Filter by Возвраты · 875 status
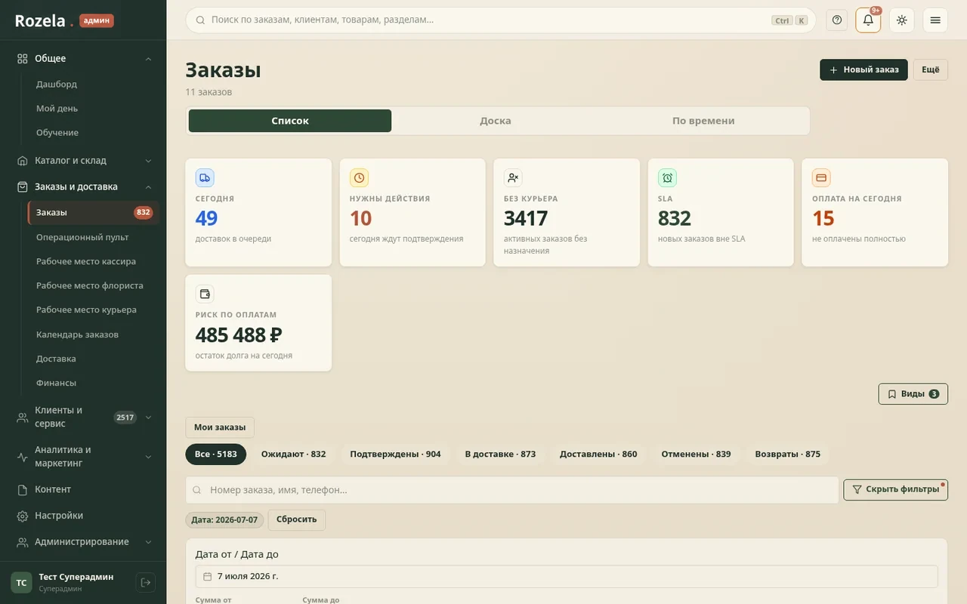The width and height of the screenshot is (967, 604). 787,455
